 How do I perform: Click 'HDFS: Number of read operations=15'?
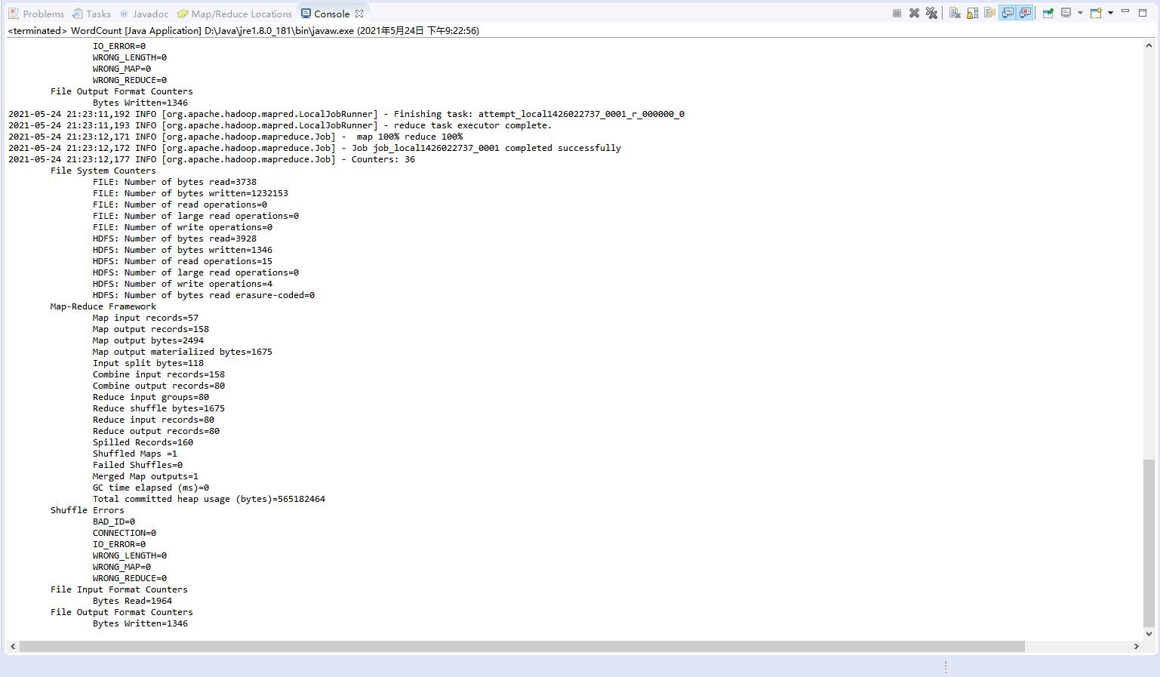pos(183,261)
